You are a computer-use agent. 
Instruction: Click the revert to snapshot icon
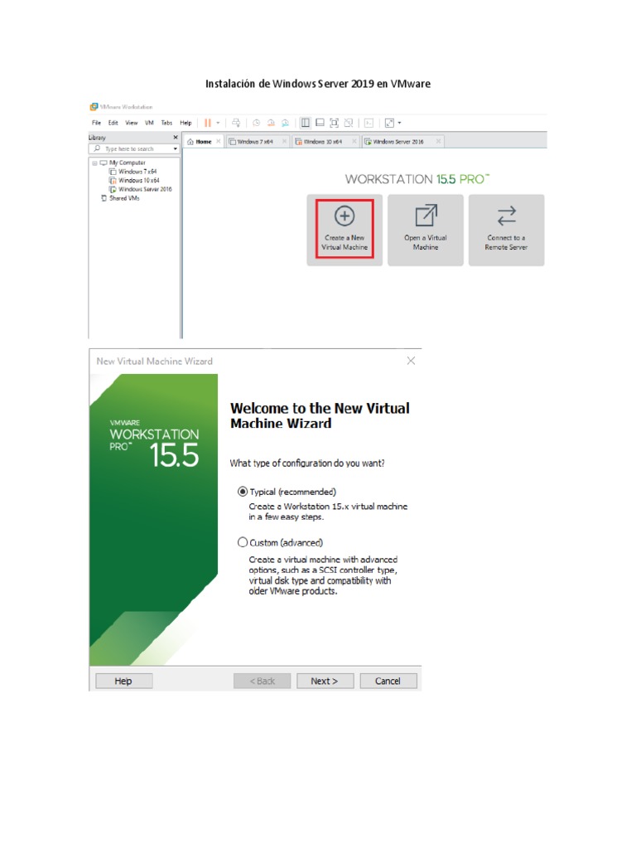point(271,123)
